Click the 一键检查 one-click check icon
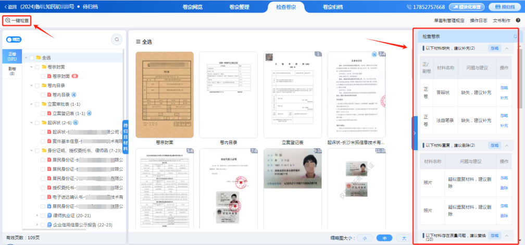Viewport: 525px width, 245px height. pos(8,20)
